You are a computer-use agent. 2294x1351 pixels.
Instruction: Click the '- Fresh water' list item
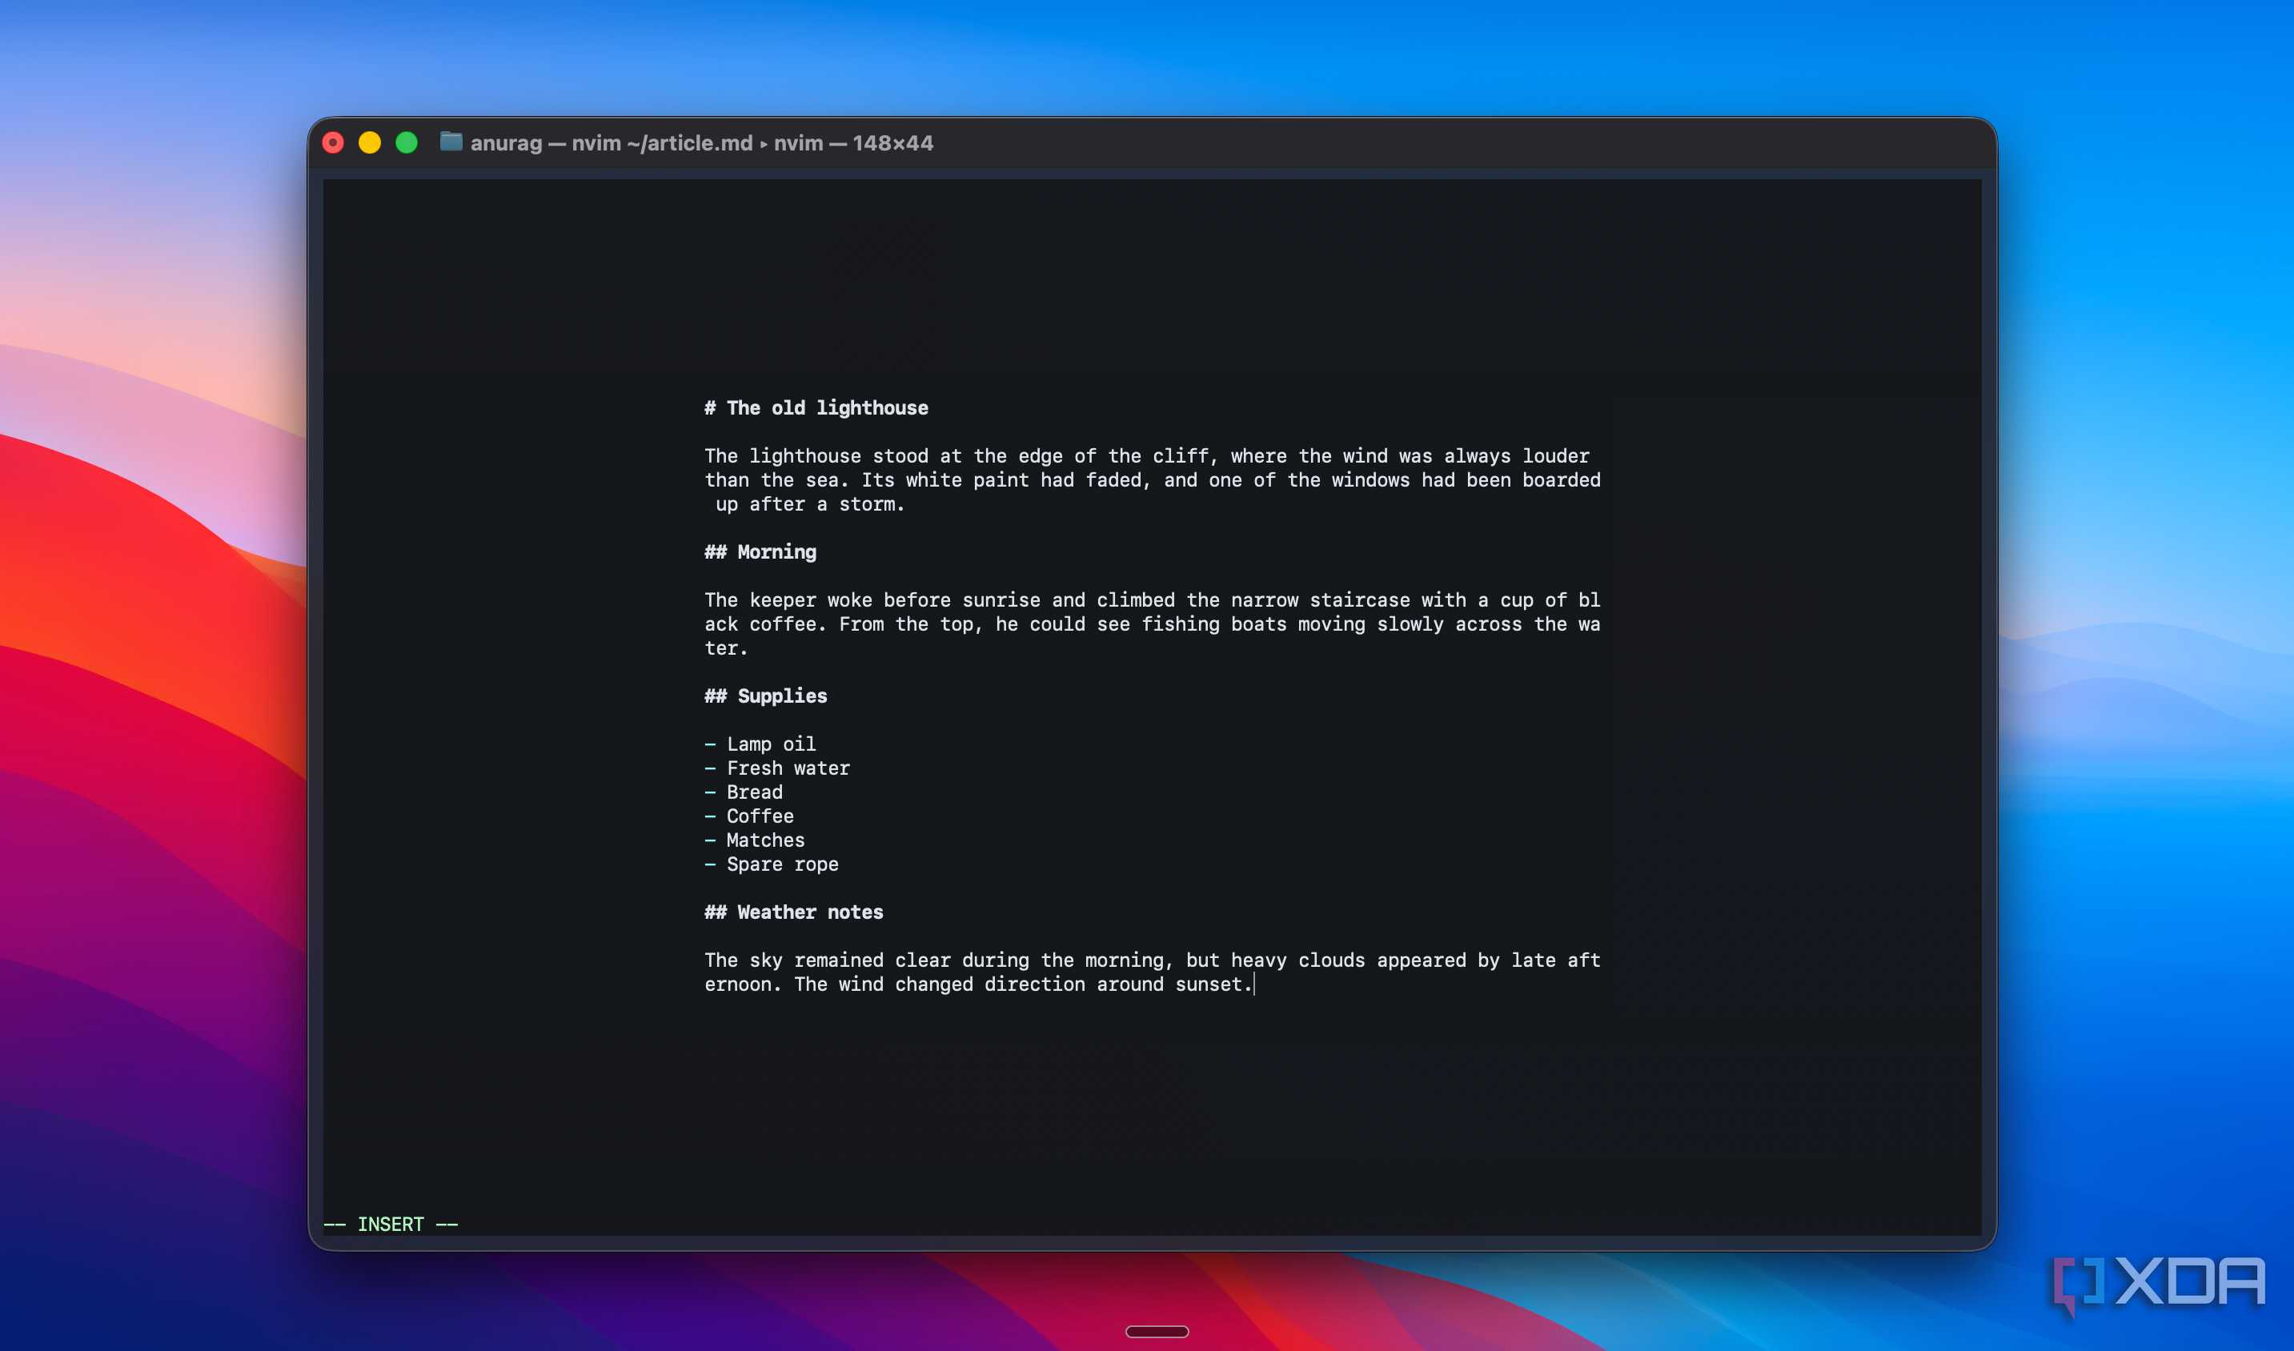[x=777, y=768]
